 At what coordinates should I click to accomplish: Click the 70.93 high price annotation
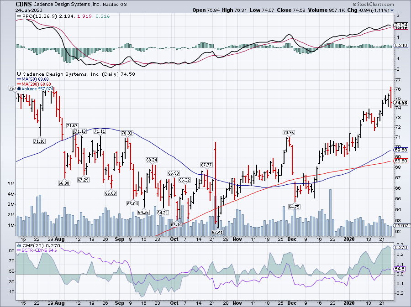point(127,133)
